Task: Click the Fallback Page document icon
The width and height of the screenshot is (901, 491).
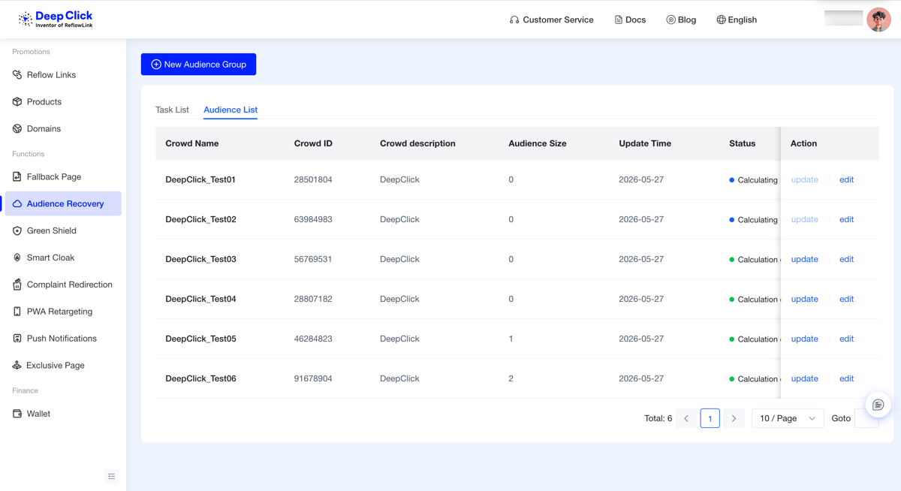Action: click(17, 177)
